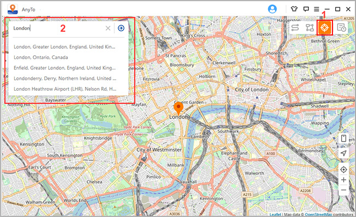Recenter map to current location icon
Viewport: 356px width, 217px height.
343,169
